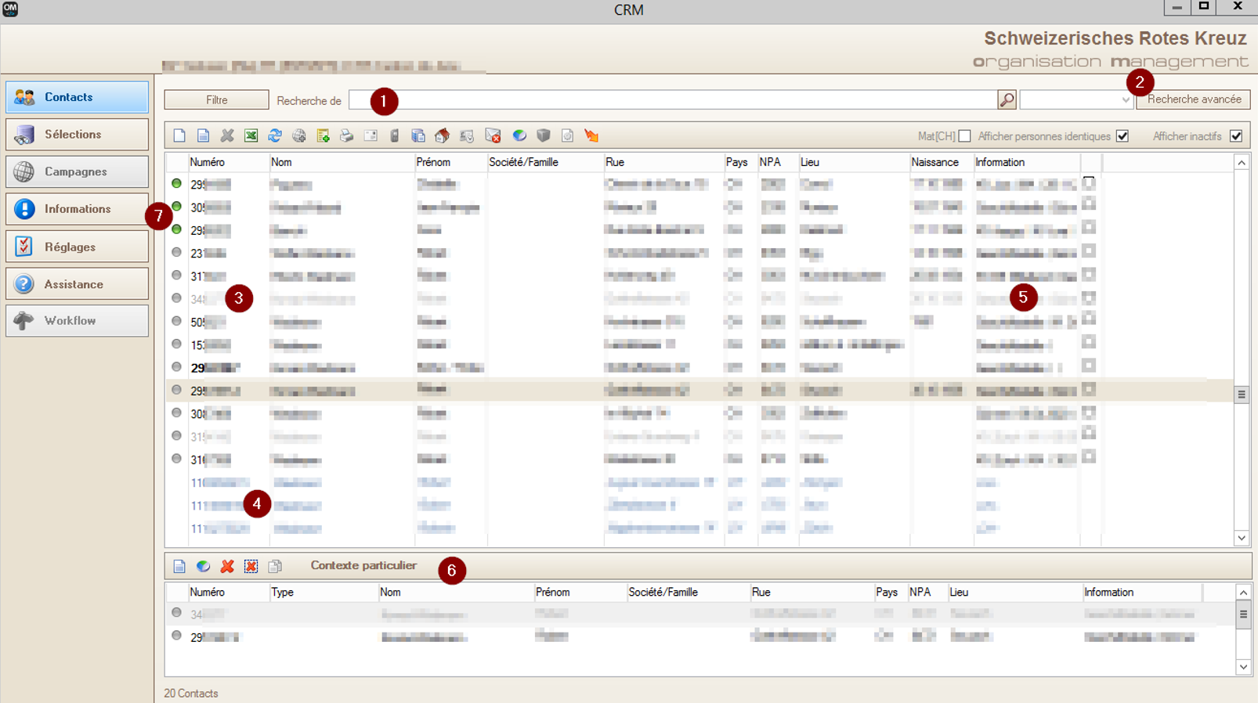This screenshot has height=703, width=1258.
Task: Start the search with the magnifier icon
Action: (x=1007, y=99)
